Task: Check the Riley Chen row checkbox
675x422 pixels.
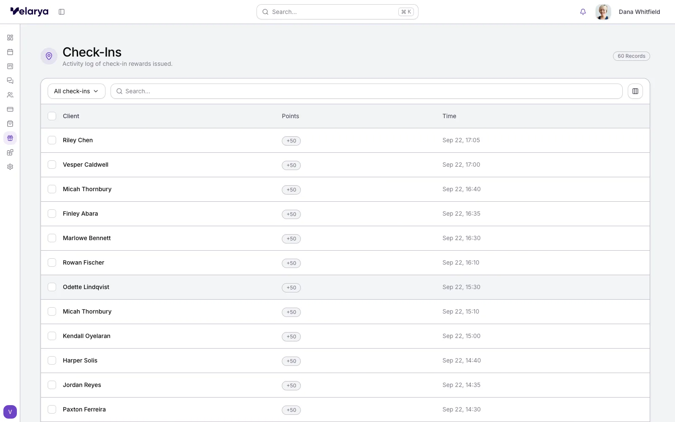Action: click(52, 140)
